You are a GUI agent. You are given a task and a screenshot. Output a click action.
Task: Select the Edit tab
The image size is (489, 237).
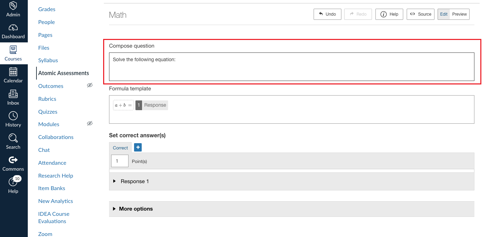click(x=444, y=14)
